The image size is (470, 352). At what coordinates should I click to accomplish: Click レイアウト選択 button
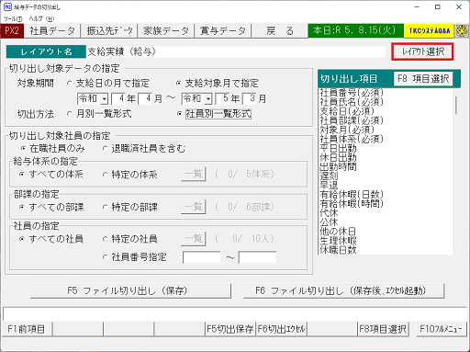point(422,51)
